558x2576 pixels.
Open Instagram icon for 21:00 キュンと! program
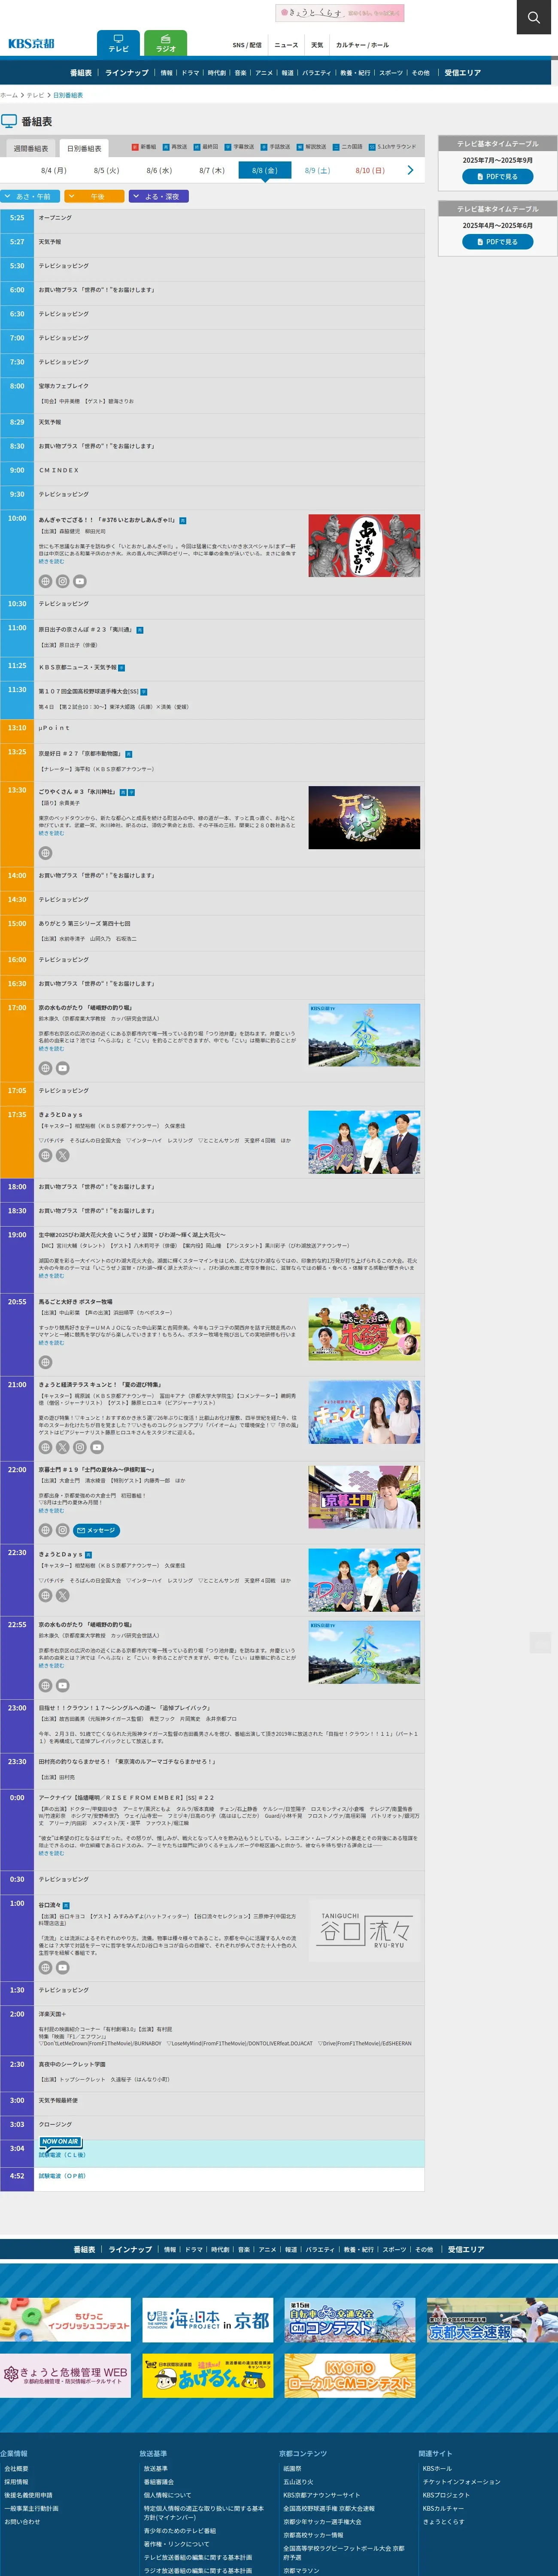[79, 1447]
